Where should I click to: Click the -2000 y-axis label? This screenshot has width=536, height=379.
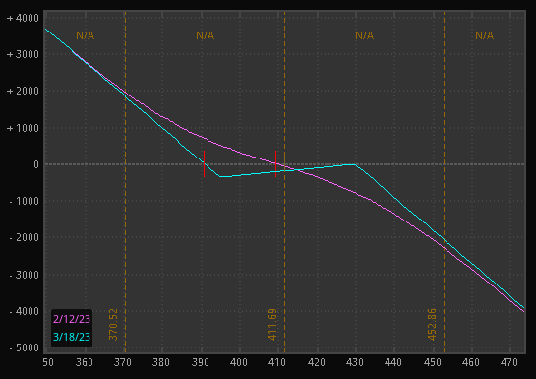(24, 237)
